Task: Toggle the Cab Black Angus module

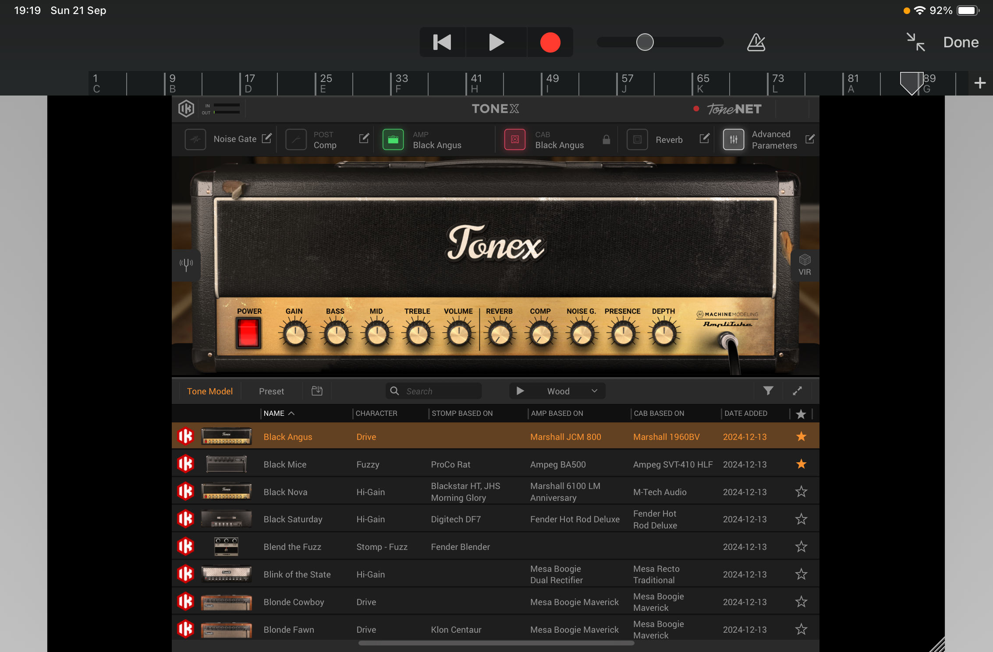Action: tap(515, 140)
